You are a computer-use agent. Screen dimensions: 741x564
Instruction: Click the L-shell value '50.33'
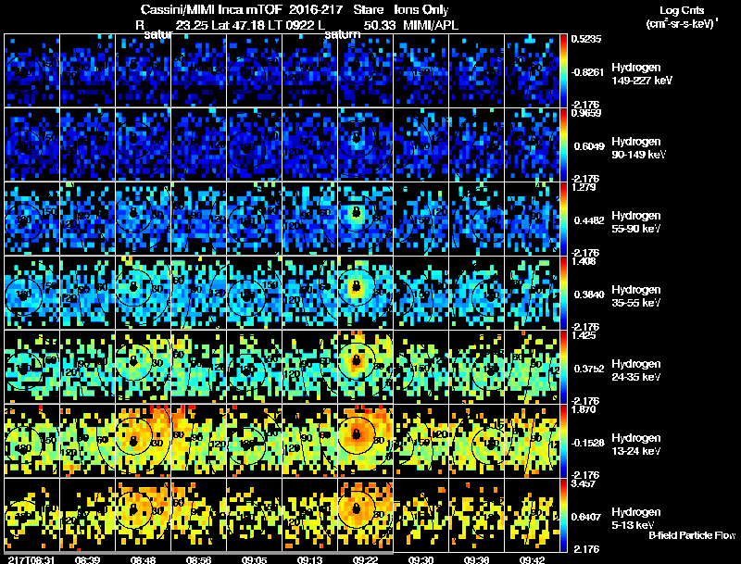[x=380, y=25]
